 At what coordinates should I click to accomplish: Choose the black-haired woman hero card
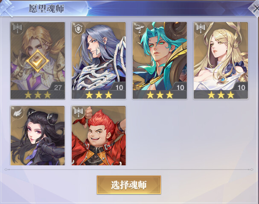tap(38, 136)
